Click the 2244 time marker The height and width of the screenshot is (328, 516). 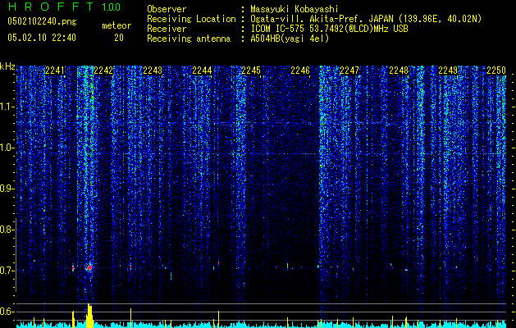pos(202,71)
